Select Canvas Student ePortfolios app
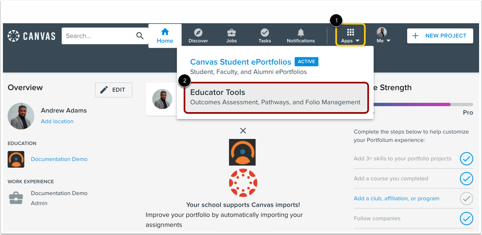 coord(241,62)
